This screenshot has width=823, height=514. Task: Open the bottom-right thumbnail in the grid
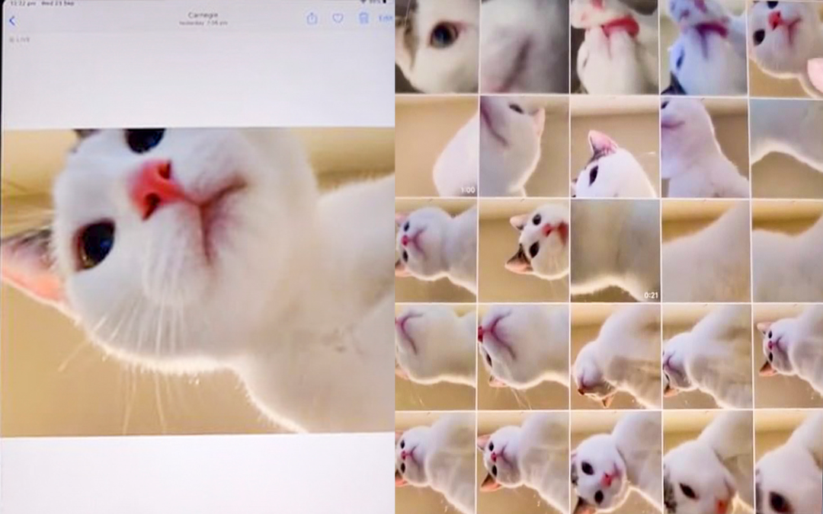pyautogui.click(x=788, y=462)
